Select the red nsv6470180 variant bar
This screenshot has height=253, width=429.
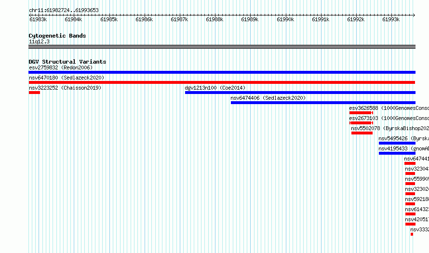[222, 82]
